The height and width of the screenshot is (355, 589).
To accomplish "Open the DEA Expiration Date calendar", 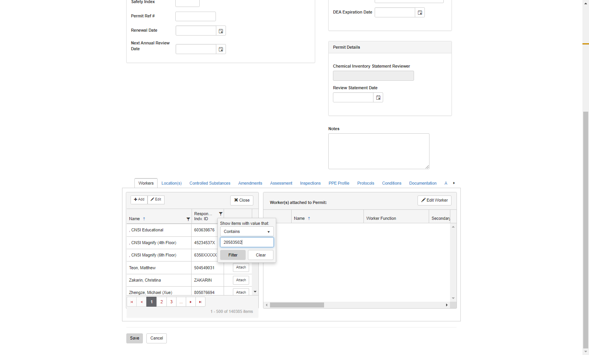I will pyautogui.click(x=420, y=13).
